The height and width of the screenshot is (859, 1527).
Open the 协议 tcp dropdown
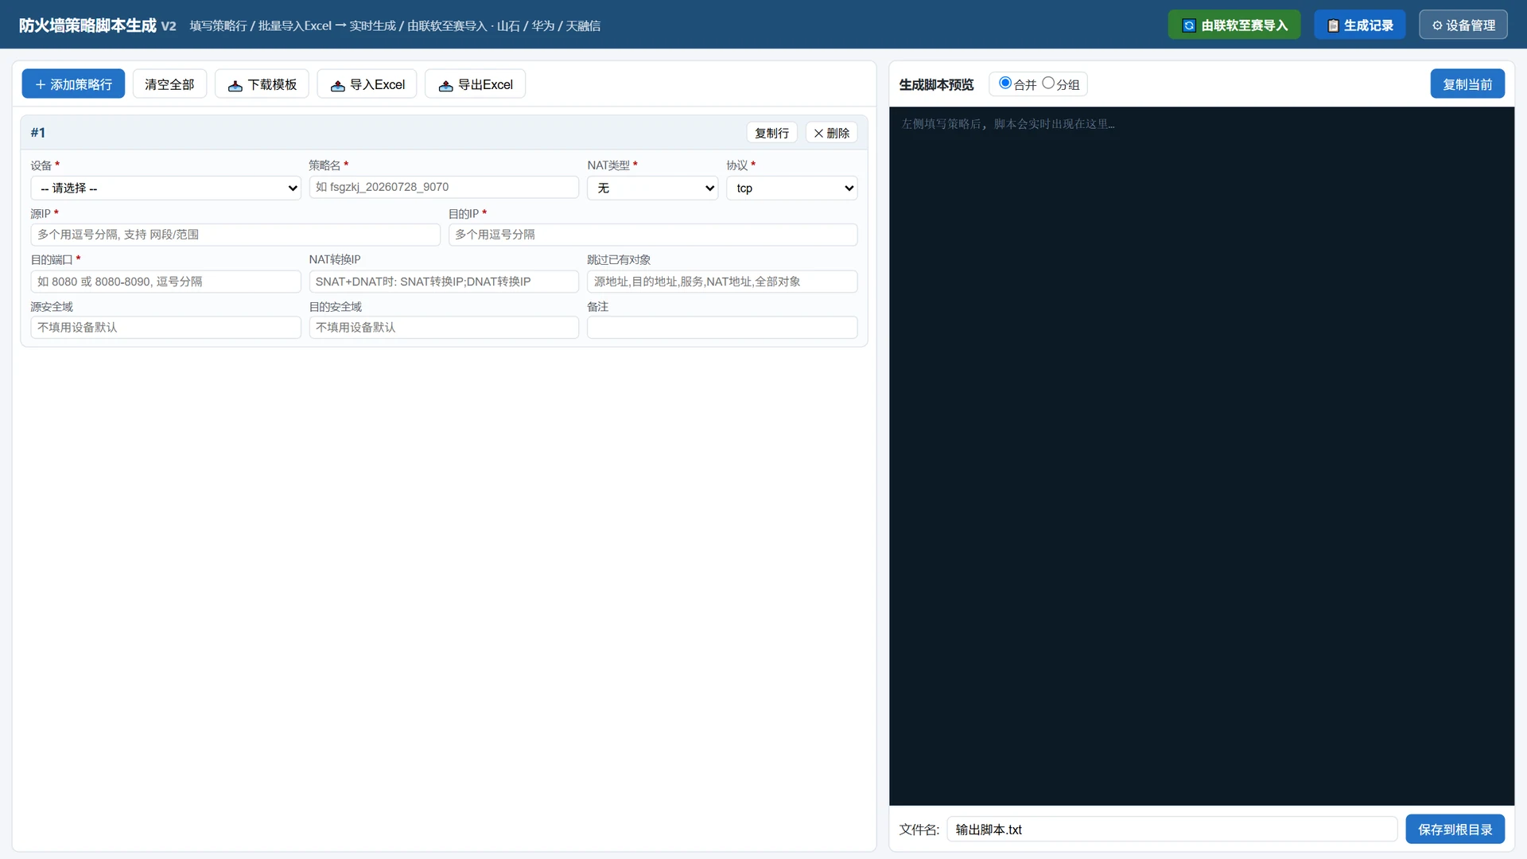(x=792, y=189)
